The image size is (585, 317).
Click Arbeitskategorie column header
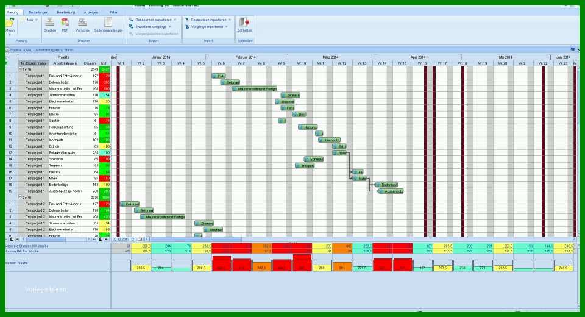65,63
